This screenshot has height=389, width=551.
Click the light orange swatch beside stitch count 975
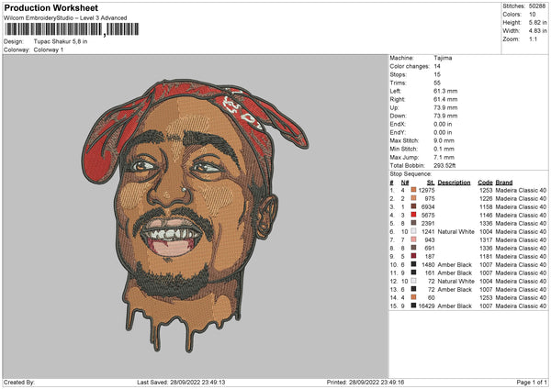413,198
